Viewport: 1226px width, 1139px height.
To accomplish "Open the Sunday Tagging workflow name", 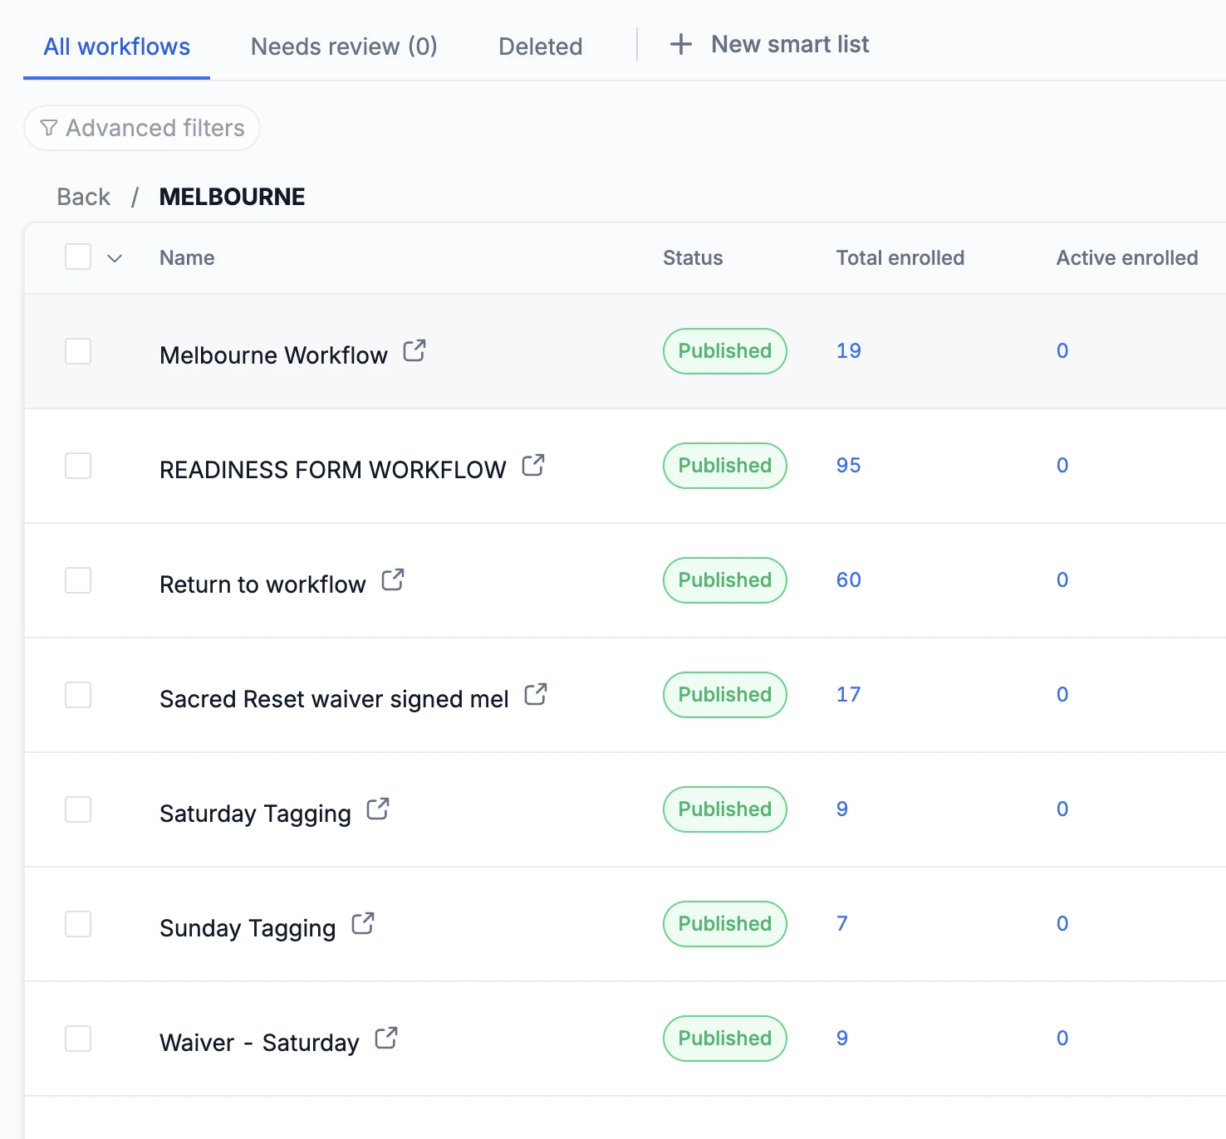I will (x=248, y=928).
